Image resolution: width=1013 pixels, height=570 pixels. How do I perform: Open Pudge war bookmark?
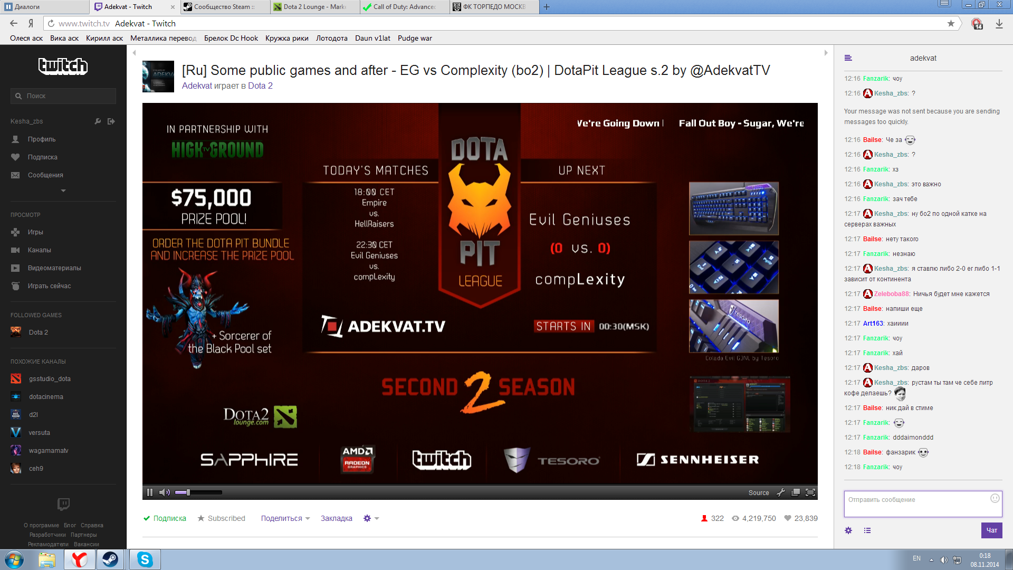[x=415, y=38]
